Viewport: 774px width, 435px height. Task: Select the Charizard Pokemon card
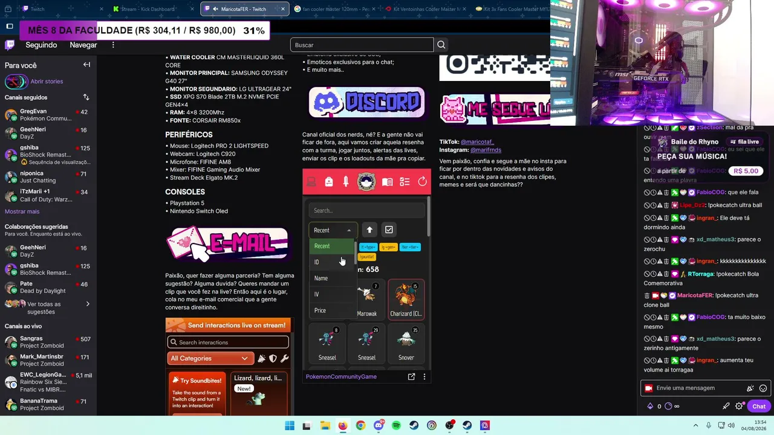click(406, 299)
